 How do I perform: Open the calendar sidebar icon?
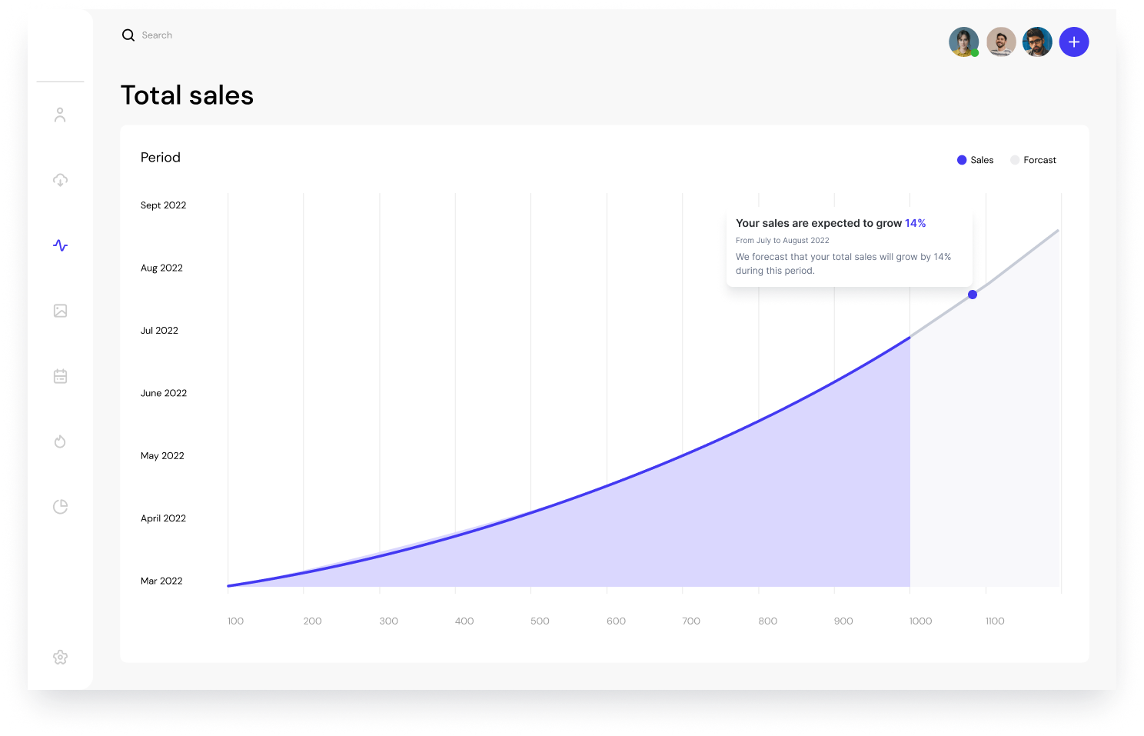60,376
